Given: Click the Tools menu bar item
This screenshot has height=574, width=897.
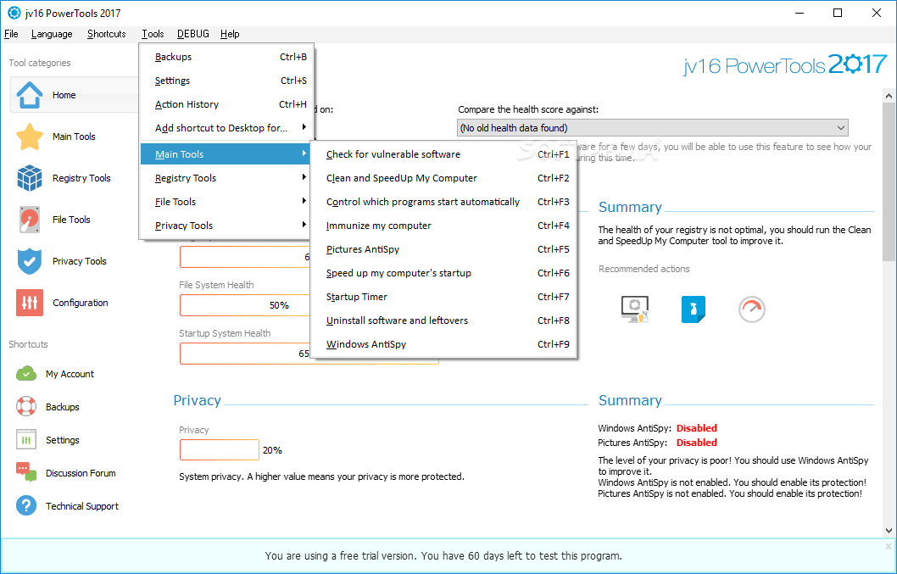Looking at the screenshot, I should [153, 34].
